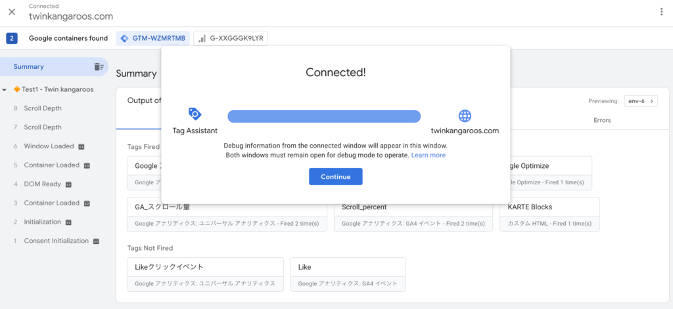Click the blue connection progress bar
Image resolution: width=673 pixels, height=309 pixels.
[x=324, y=116]
